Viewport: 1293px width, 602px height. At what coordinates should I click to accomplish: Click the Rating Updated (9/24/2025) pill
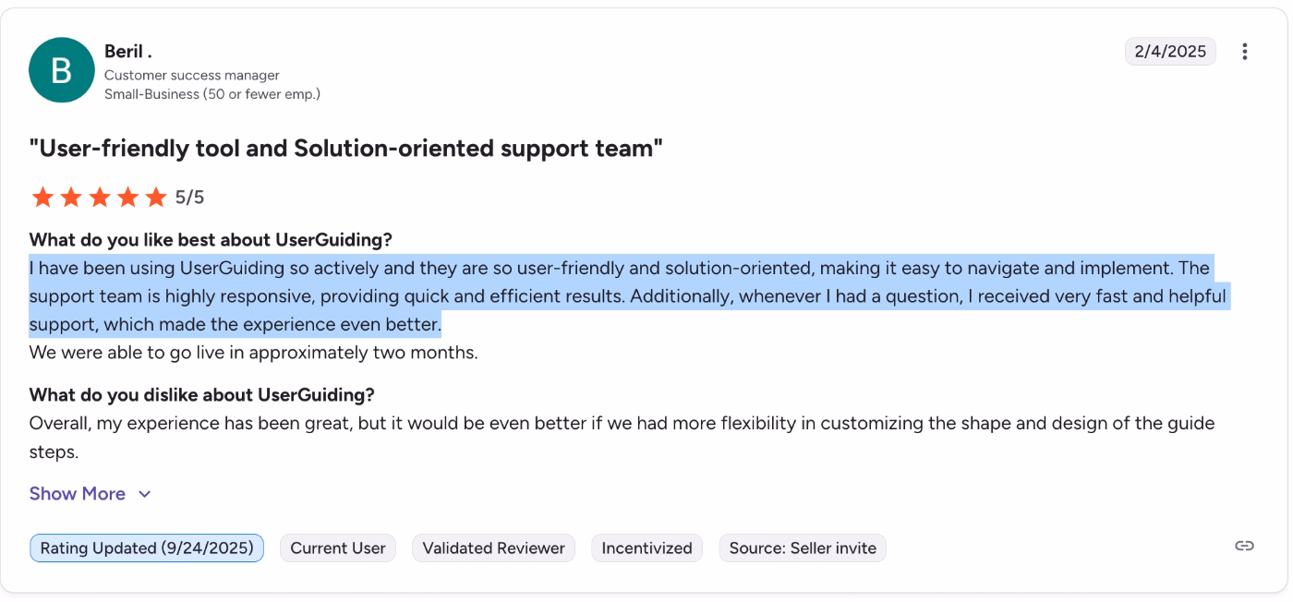146,548
